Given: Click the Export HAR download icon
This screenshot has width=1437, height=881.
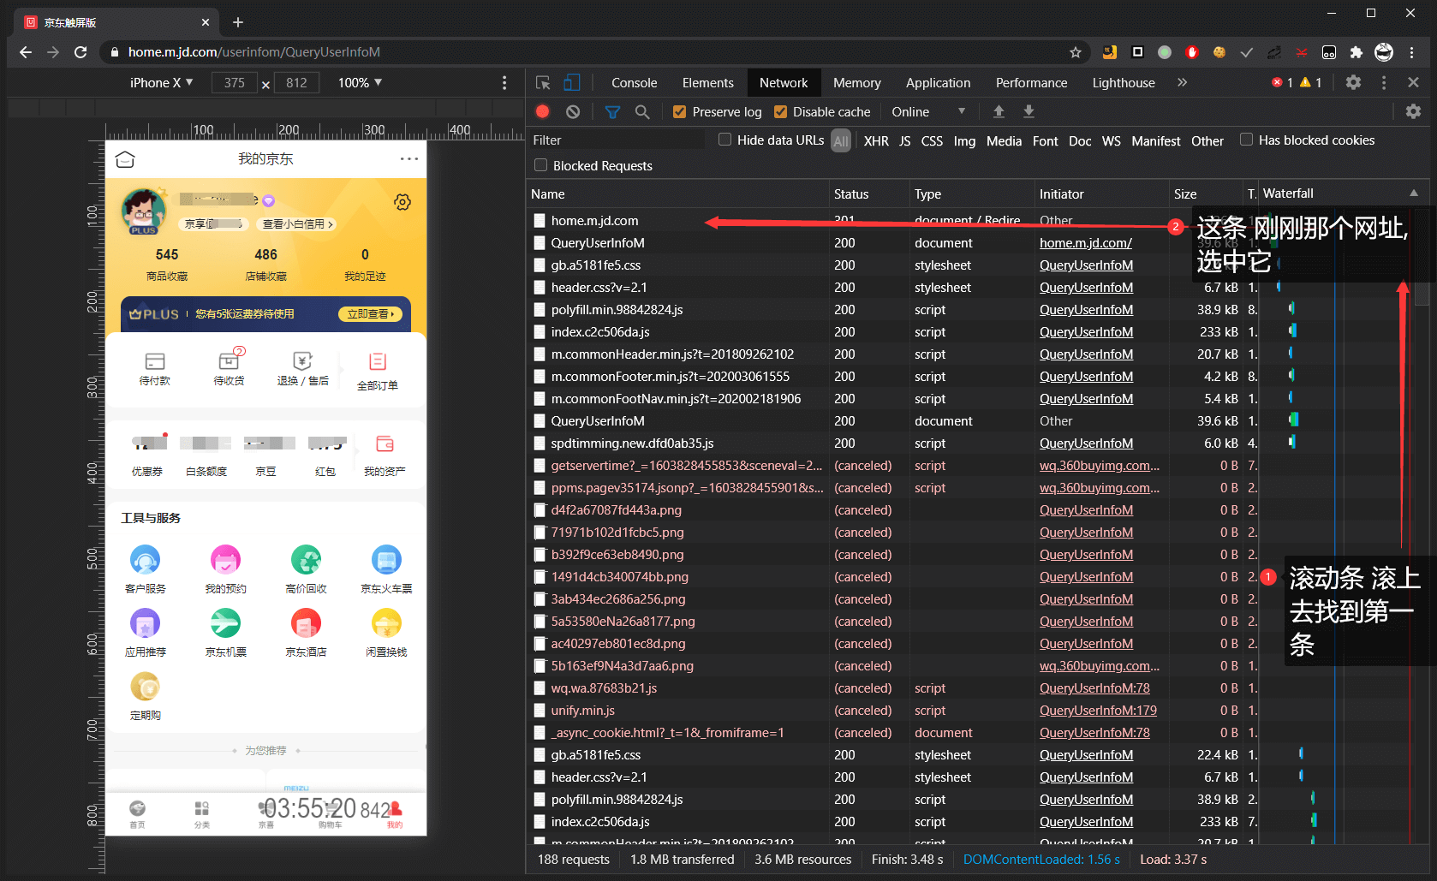Looking at the screenshot, I should tap(1029, 111).
